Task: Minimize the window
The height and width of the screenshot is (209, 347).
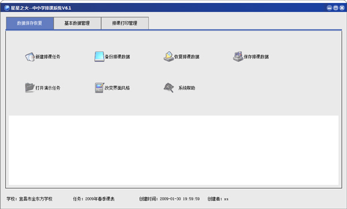Action: coord(329,8)
